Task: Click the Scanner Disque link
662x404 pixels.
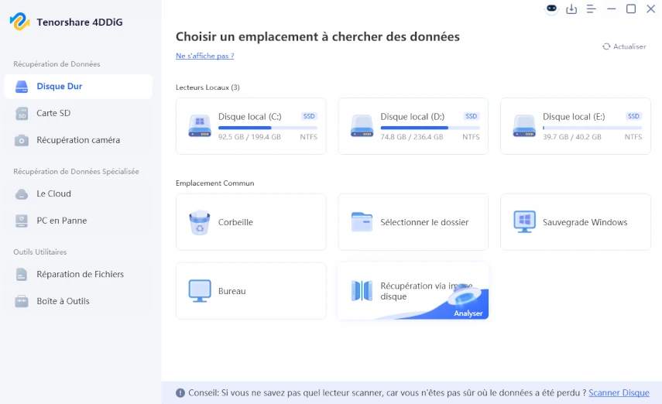Action: pos(619,392)
